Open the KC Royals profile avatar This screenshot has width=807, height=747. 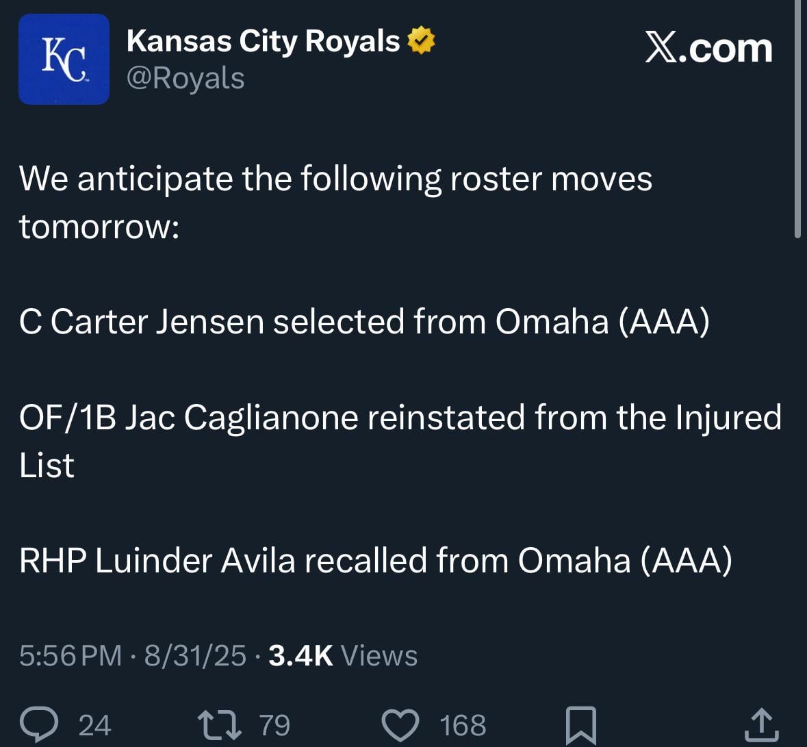pos(64,60)
